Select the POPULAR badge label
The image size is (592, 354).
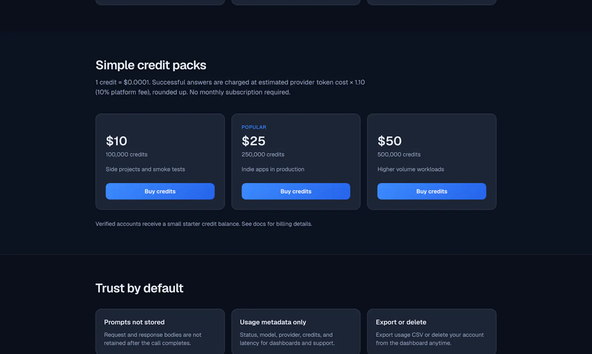click(x=254, y=127)
